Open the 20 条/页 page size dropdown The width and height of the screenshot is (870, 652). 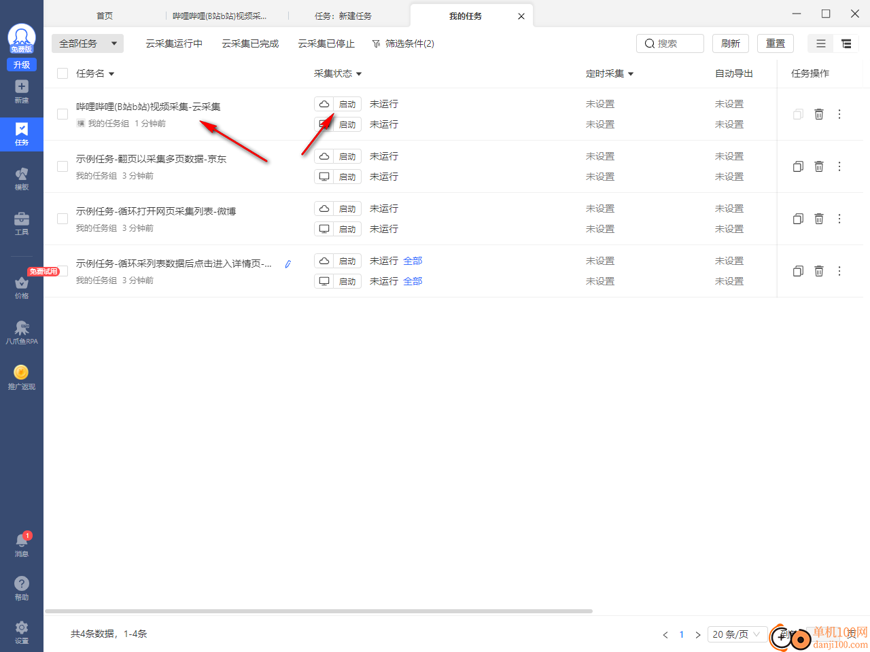tap(737, 634)
